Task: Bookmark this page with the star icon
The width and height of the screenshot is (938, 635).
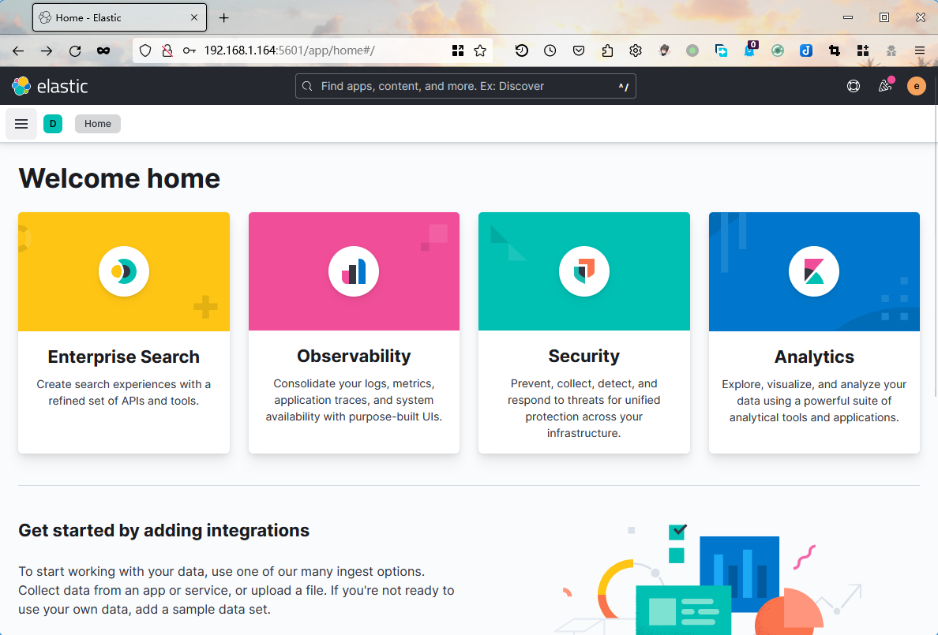Action: click(x=480, y=50)
